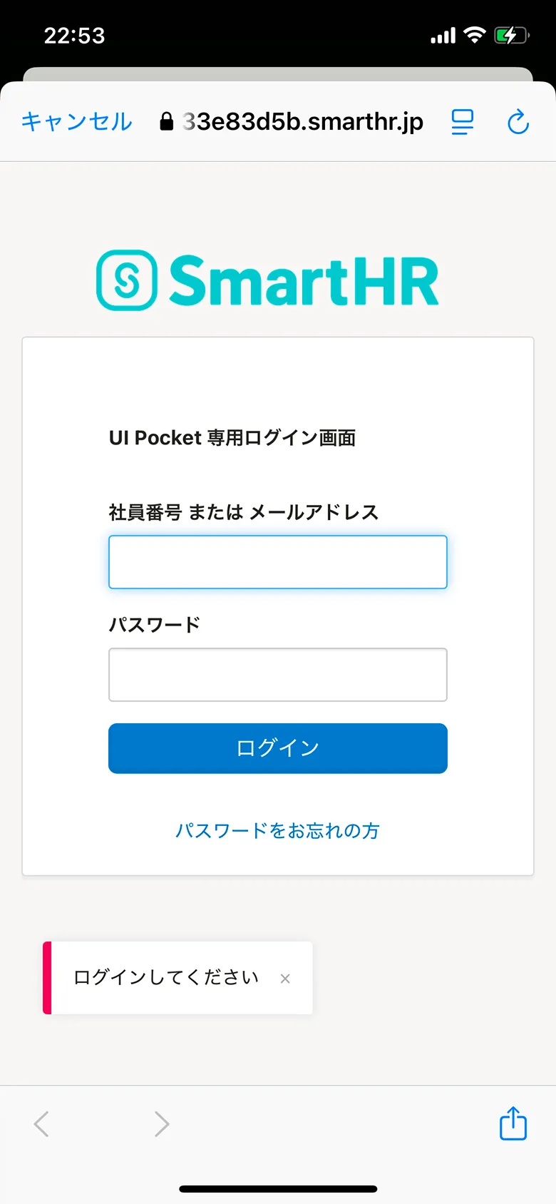
Task: Tap the cellular signal bars icon
Action: (x=443, y=34)
